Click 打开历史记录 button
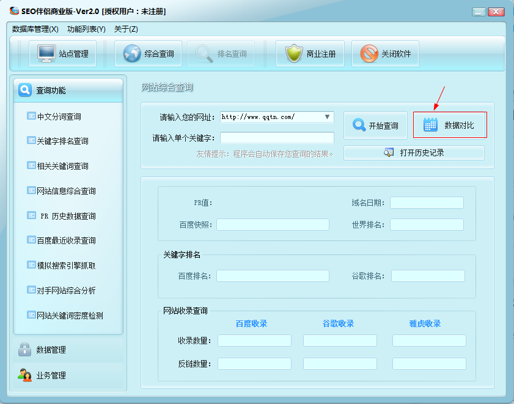Viewport: 514px width, 404px height. 414,153
